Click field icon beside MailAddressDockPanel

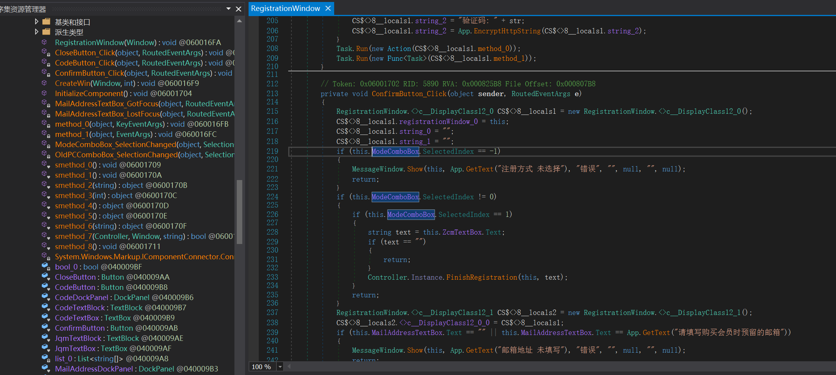[46, 369]
